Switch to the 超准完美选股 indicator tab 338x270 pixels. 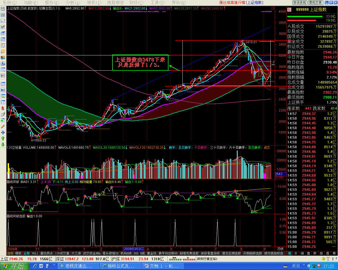[189, 253]
